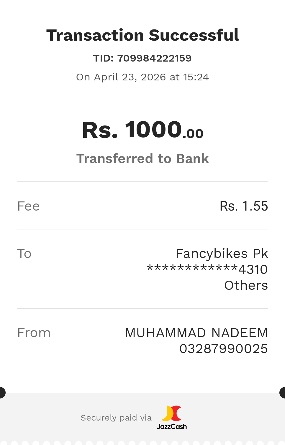Click the JazzCash logo icon
The width and height of the screenshot is (285, 445).
[x=171, y=413]
